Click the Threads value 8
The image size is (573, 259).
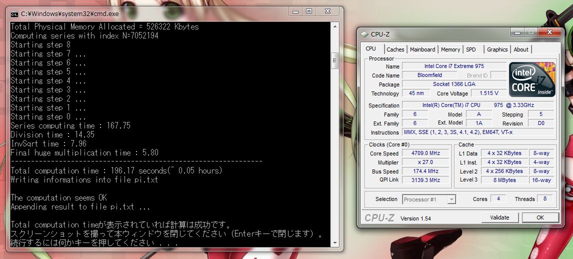coord(545,199)
